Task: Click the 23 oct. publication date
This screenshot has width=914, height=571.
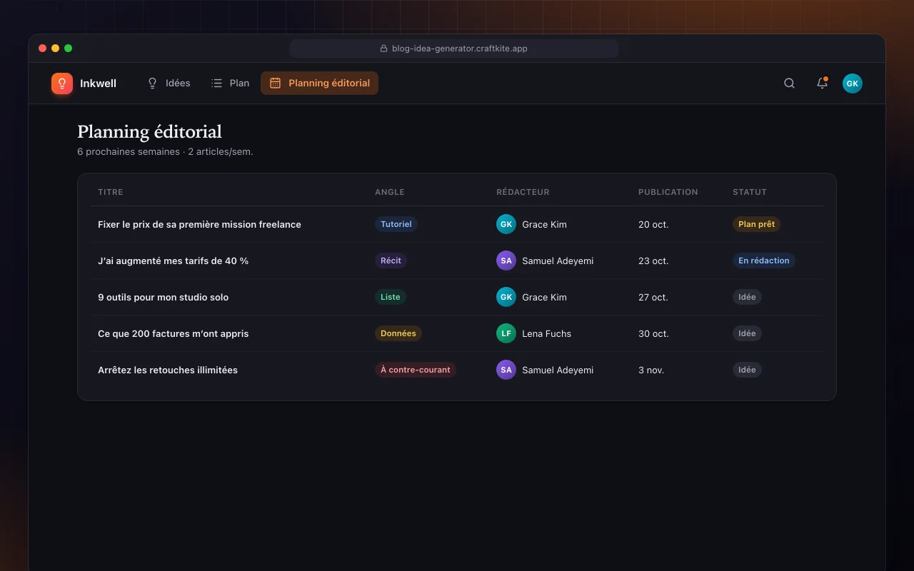Action: [653, 261]
